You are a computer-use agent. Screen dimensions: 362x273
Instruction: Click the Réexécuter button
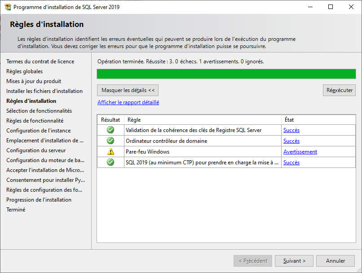click(x=339, y=90)
